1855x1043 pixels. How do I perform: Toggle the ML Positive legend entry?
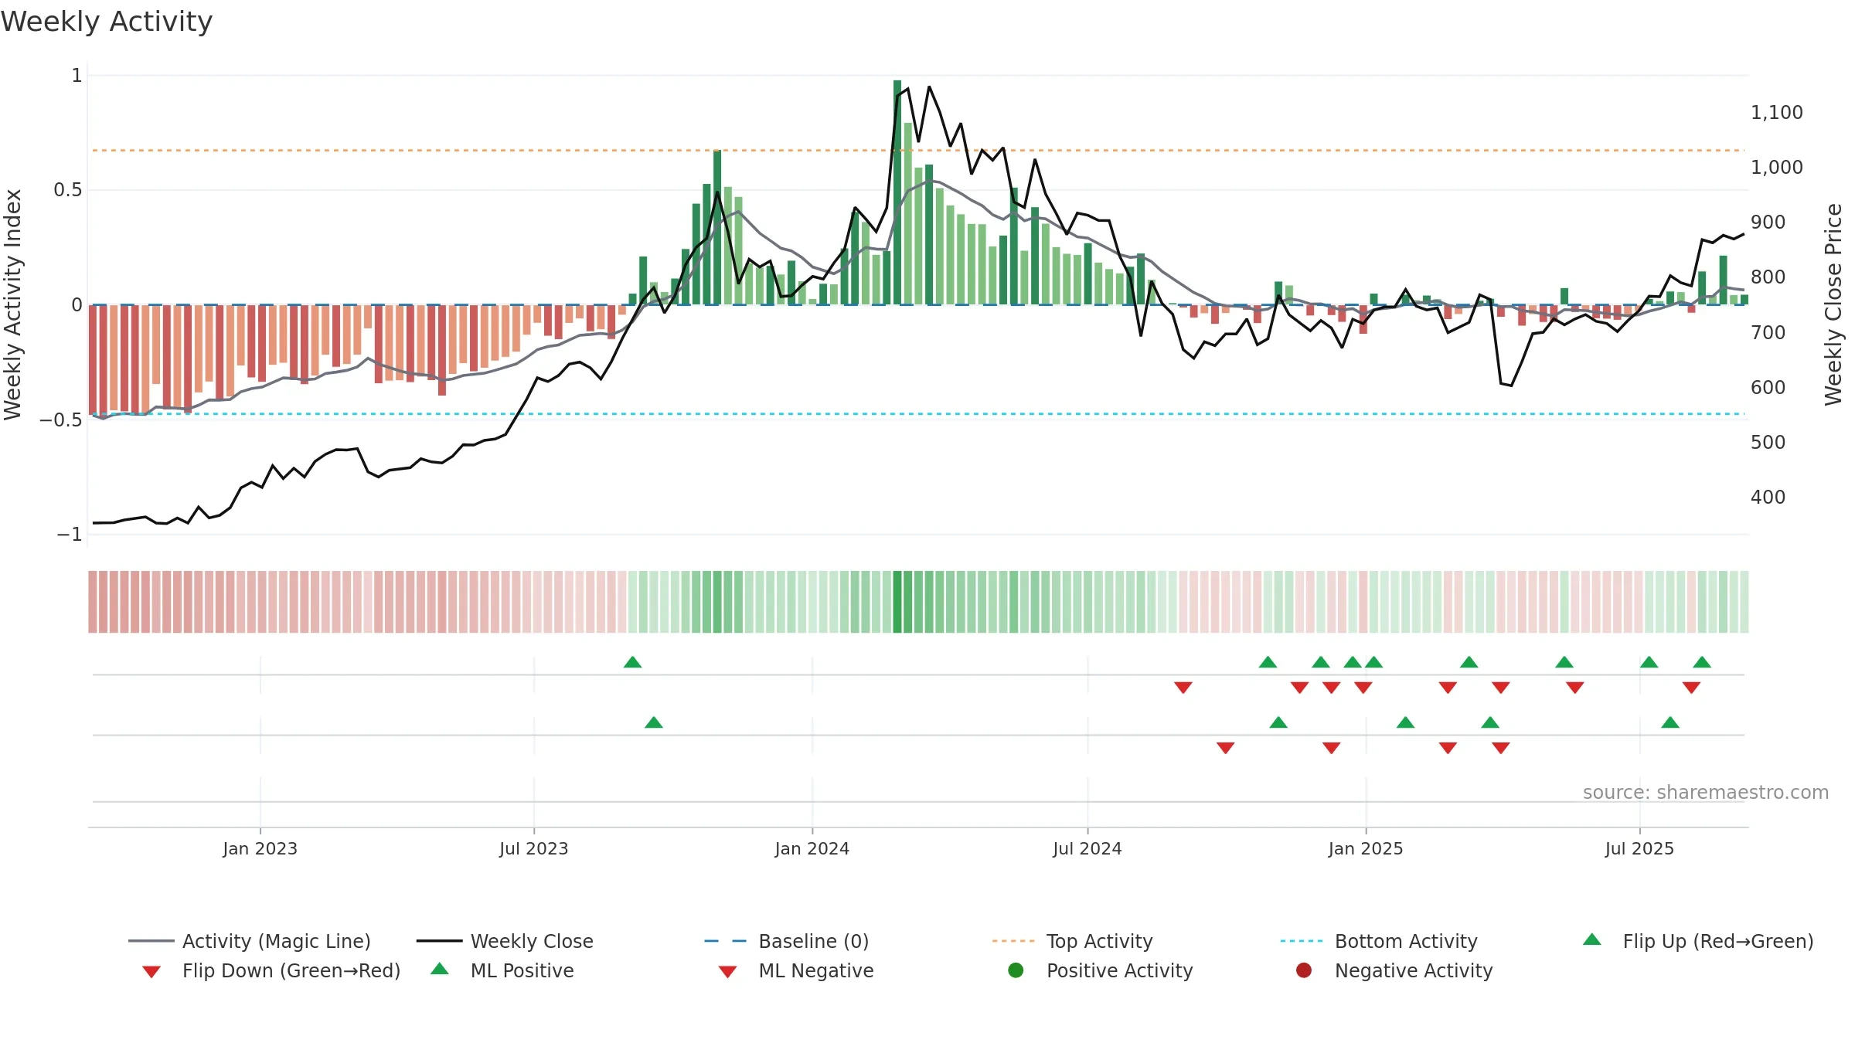[502, 970]
